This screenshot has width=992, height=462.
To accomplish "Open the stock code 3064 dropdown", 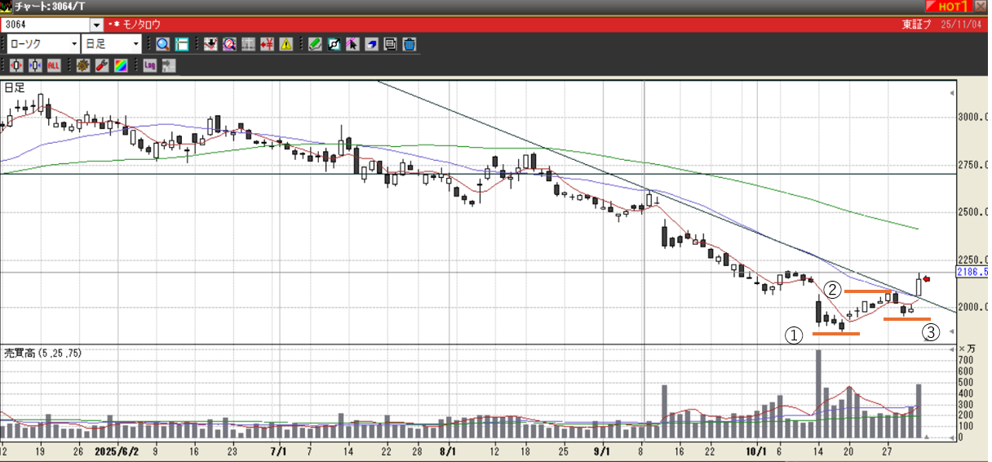I will coord(97,25).
